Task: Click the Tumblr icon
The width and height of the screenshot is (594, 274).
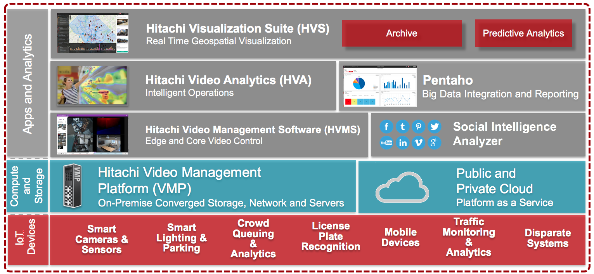Action: 403,127
